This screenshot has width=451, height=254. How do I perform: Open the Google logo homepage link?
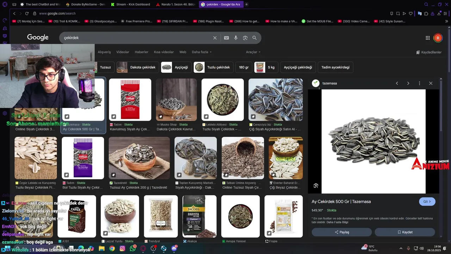38,37
